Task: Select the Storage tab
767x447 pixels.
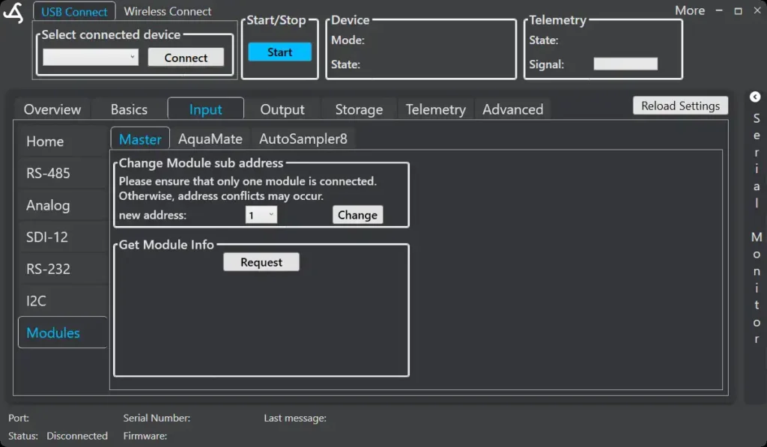Action: pos(359,109)
